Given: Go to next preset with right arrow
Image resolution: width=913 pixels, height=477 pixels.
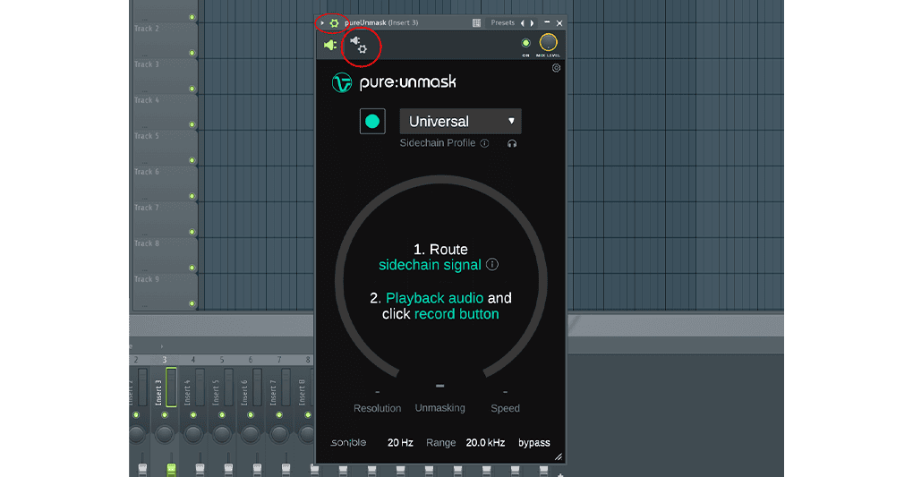Looking at the screenshot, I should [x=533, y=22].
